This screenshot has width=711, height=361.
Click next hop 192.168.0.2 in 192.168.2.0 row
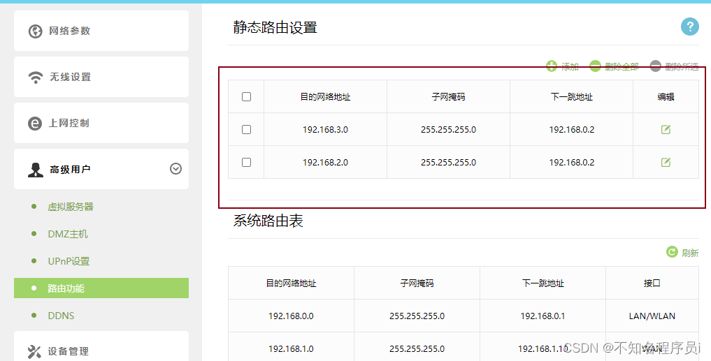point(571,162)
